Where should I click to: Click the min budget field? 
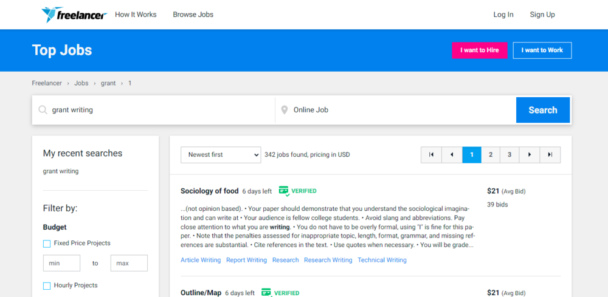[61, 264]
